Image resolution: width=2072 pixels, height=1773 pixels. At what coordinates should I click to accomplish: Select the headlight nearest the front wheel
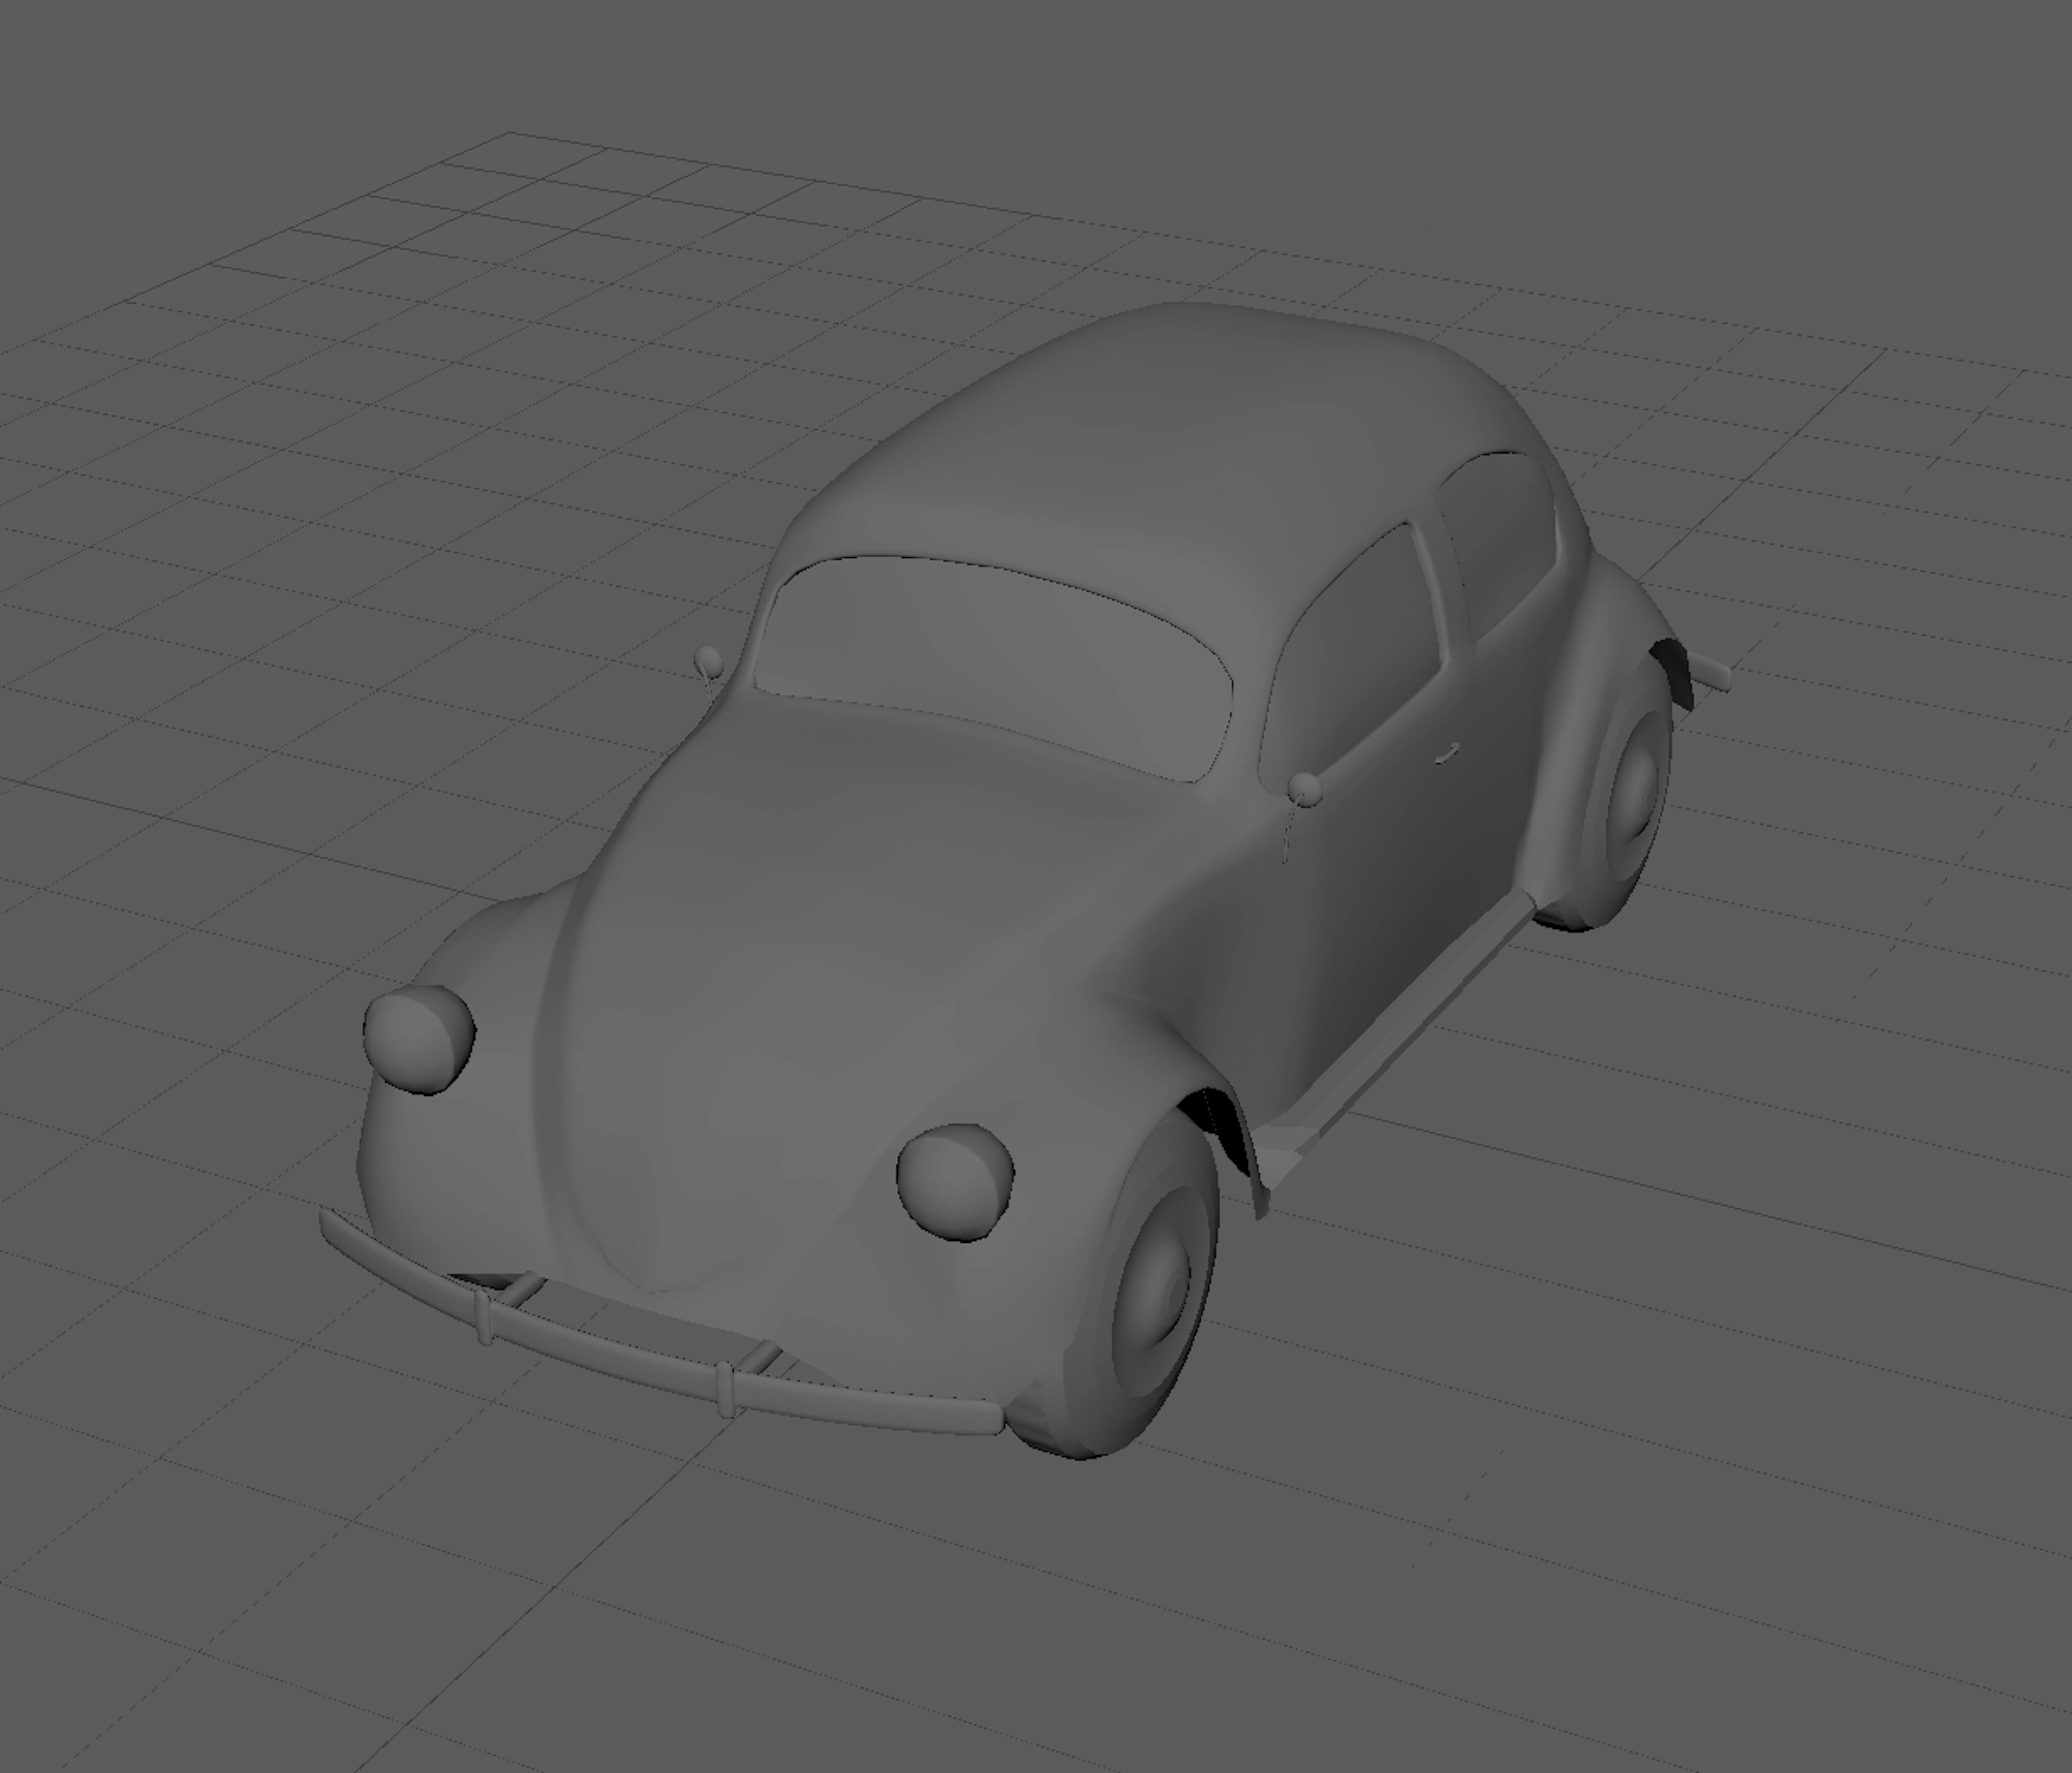pyautogui.click(x=955, y=1182)
